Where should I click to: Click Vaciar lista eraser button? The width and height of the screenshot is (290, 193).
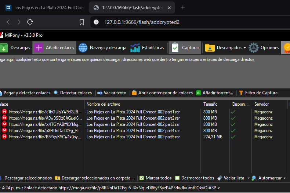231,178
